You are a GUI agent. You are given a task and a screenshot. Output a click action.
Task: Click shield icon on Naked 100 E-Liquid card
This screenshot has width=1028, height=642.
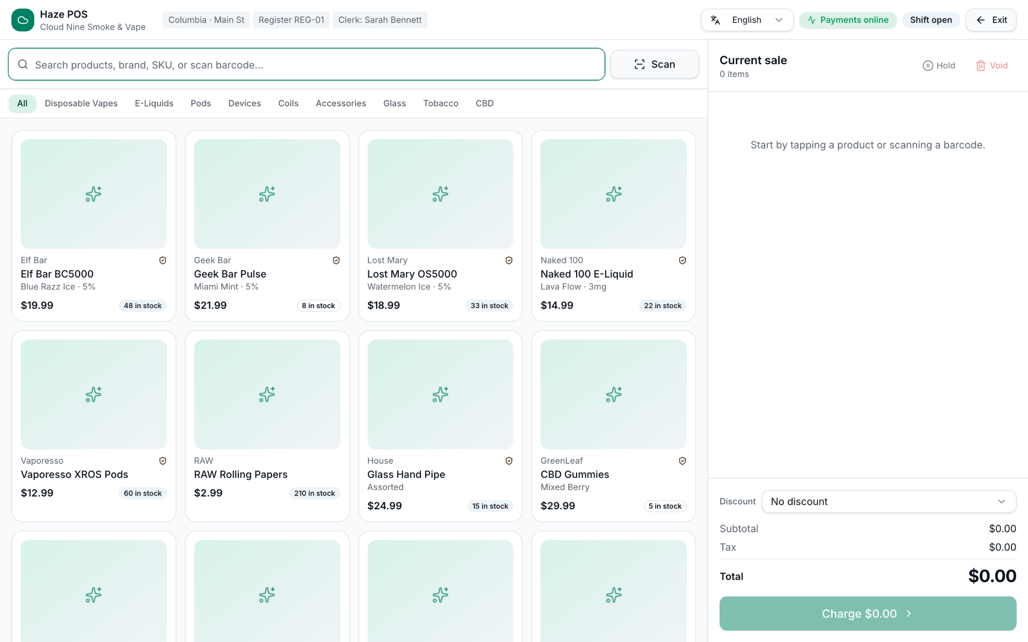(683, 260)
